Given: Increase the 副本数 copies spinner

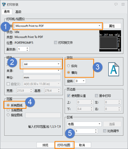Looking at the screenshot, I should (x=27, y=48).
